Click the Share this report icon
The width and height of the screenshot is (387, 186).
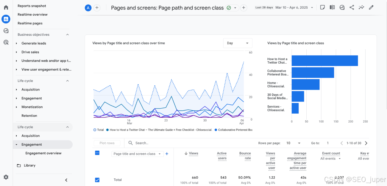(x=352, y=8)
